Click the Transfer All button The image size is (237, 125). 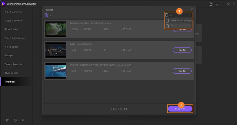180,109
